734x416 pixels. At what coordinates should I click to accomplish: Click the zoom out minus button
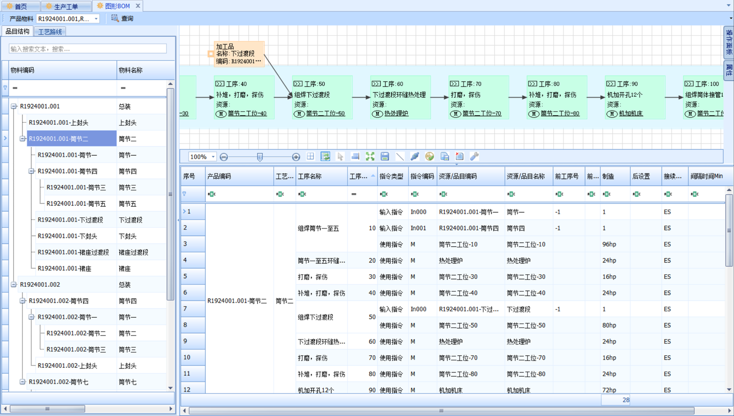point(224,157)
